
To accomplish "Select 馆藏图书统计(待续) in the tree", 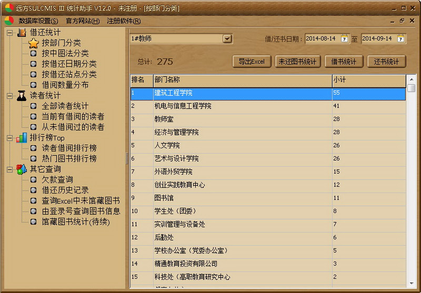I will tap(76, 222).
